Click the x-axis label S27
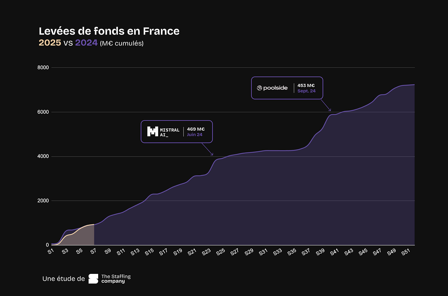The height and width of the screenshot is (296, 448). [x=234, y=252]
